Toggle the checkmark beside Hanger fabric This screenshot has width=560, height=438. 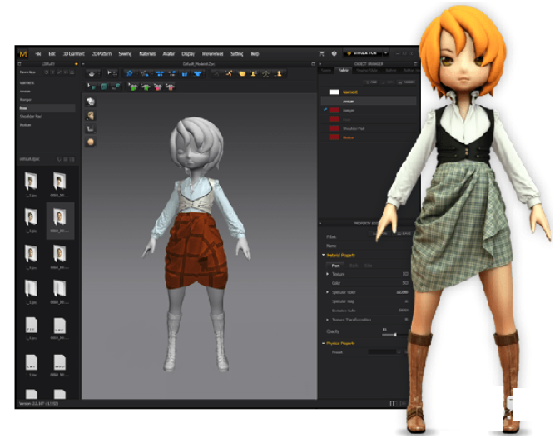click(324, 110)
